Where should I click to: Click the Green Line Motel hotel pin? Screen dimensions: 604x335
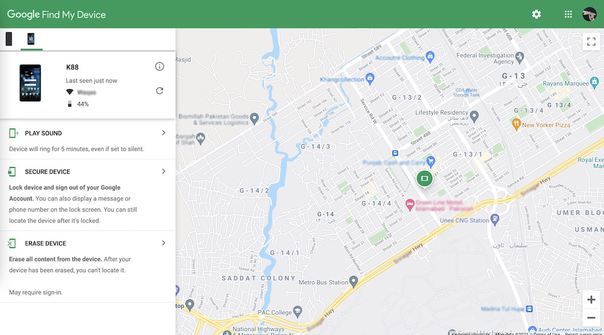(410, 205)
